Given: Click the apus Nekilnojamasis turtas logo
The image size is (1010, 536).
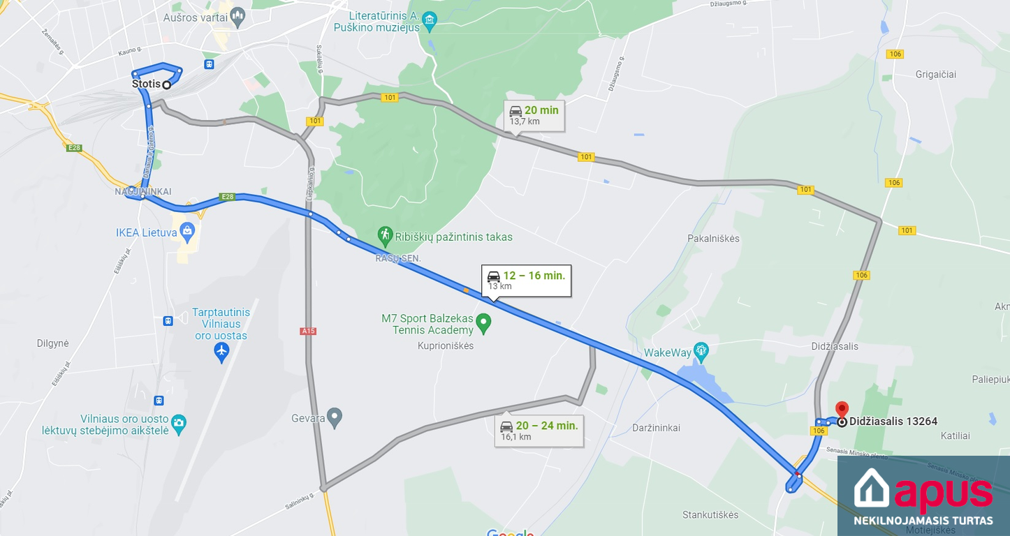Looking at the screenshot, I should coord(923,496).
